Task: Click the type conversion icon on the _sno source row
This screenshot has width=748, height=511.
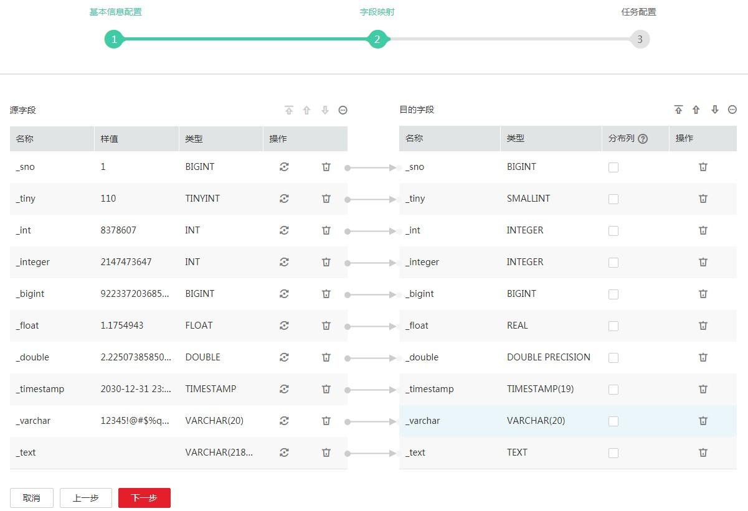Action: [x=285, y=167]
